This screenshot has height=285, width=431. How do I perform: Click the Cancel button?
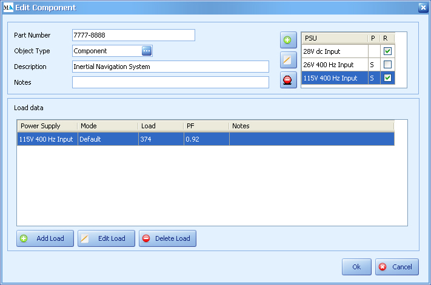coord(397,267)
